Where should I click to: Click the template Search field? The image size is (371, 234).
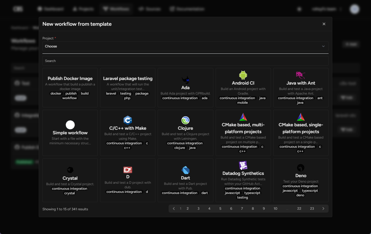[x=186, y=61]
